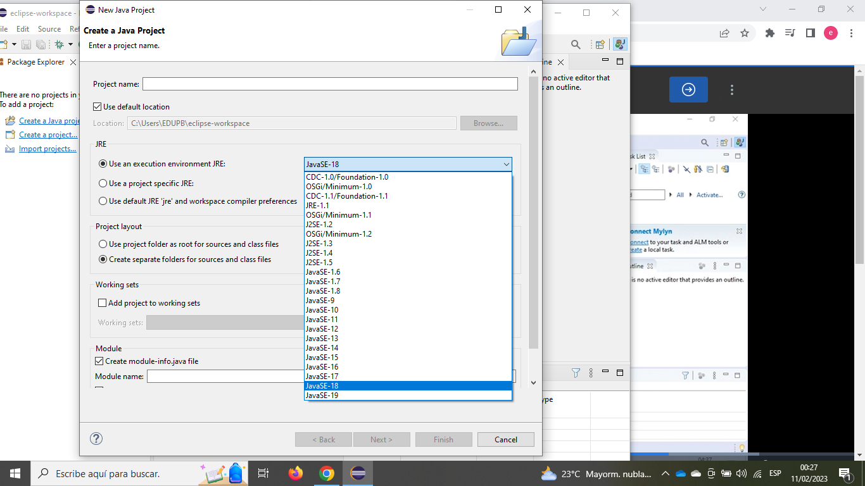Minimize the Eclipse Outline view
Screen dimensions: 865x486
click(x=605, y=61)
